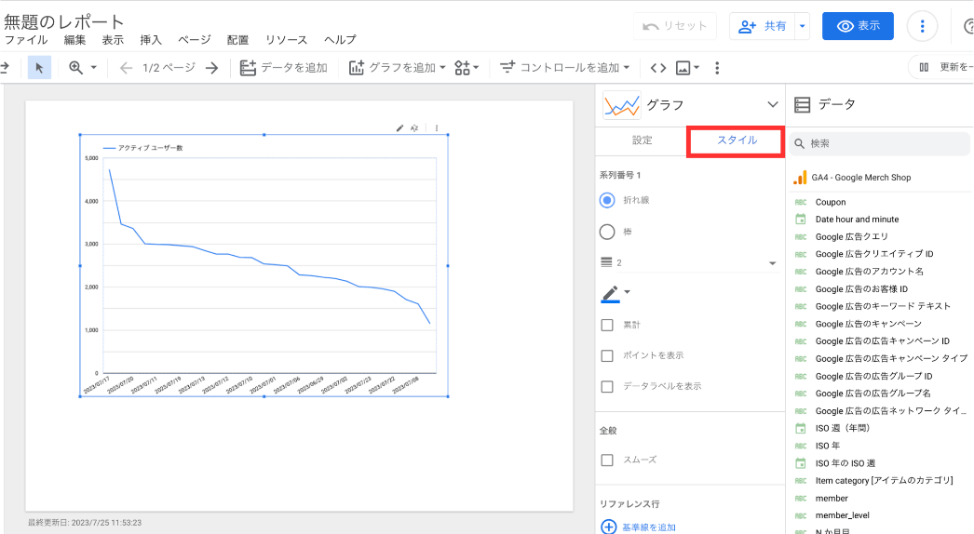Click the 基準線を追加 link
This screenshot has width=974, height=534.
(x=648, y=527)
